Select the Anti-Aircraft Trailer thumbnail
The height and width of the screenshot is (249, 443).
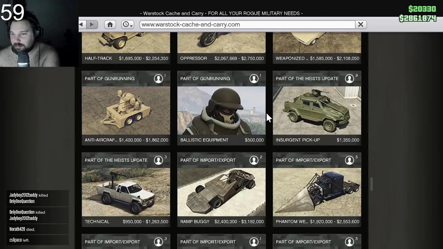pyautogui.click(x=126, y=110)
